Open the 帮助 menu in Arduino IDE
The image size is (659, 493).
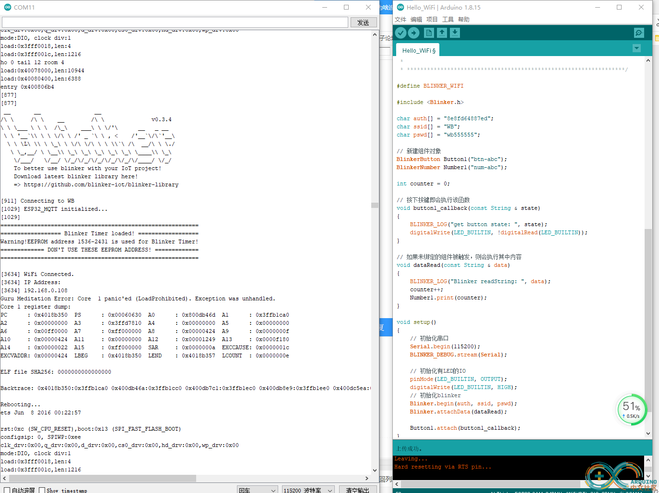tap(464, 20)
